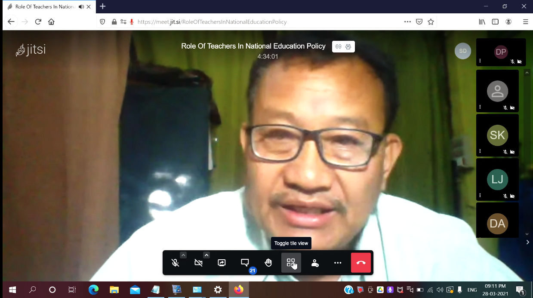
Task: Collapse the participant filmstrip with side chevron
Action: point(528,243)
